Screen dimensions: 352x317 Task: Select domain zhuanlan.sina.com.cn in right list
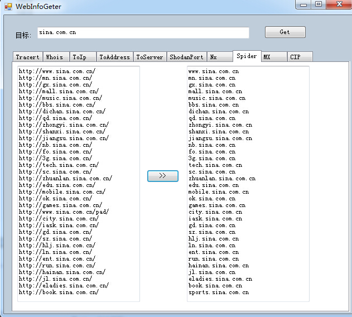tap(222, 179)
